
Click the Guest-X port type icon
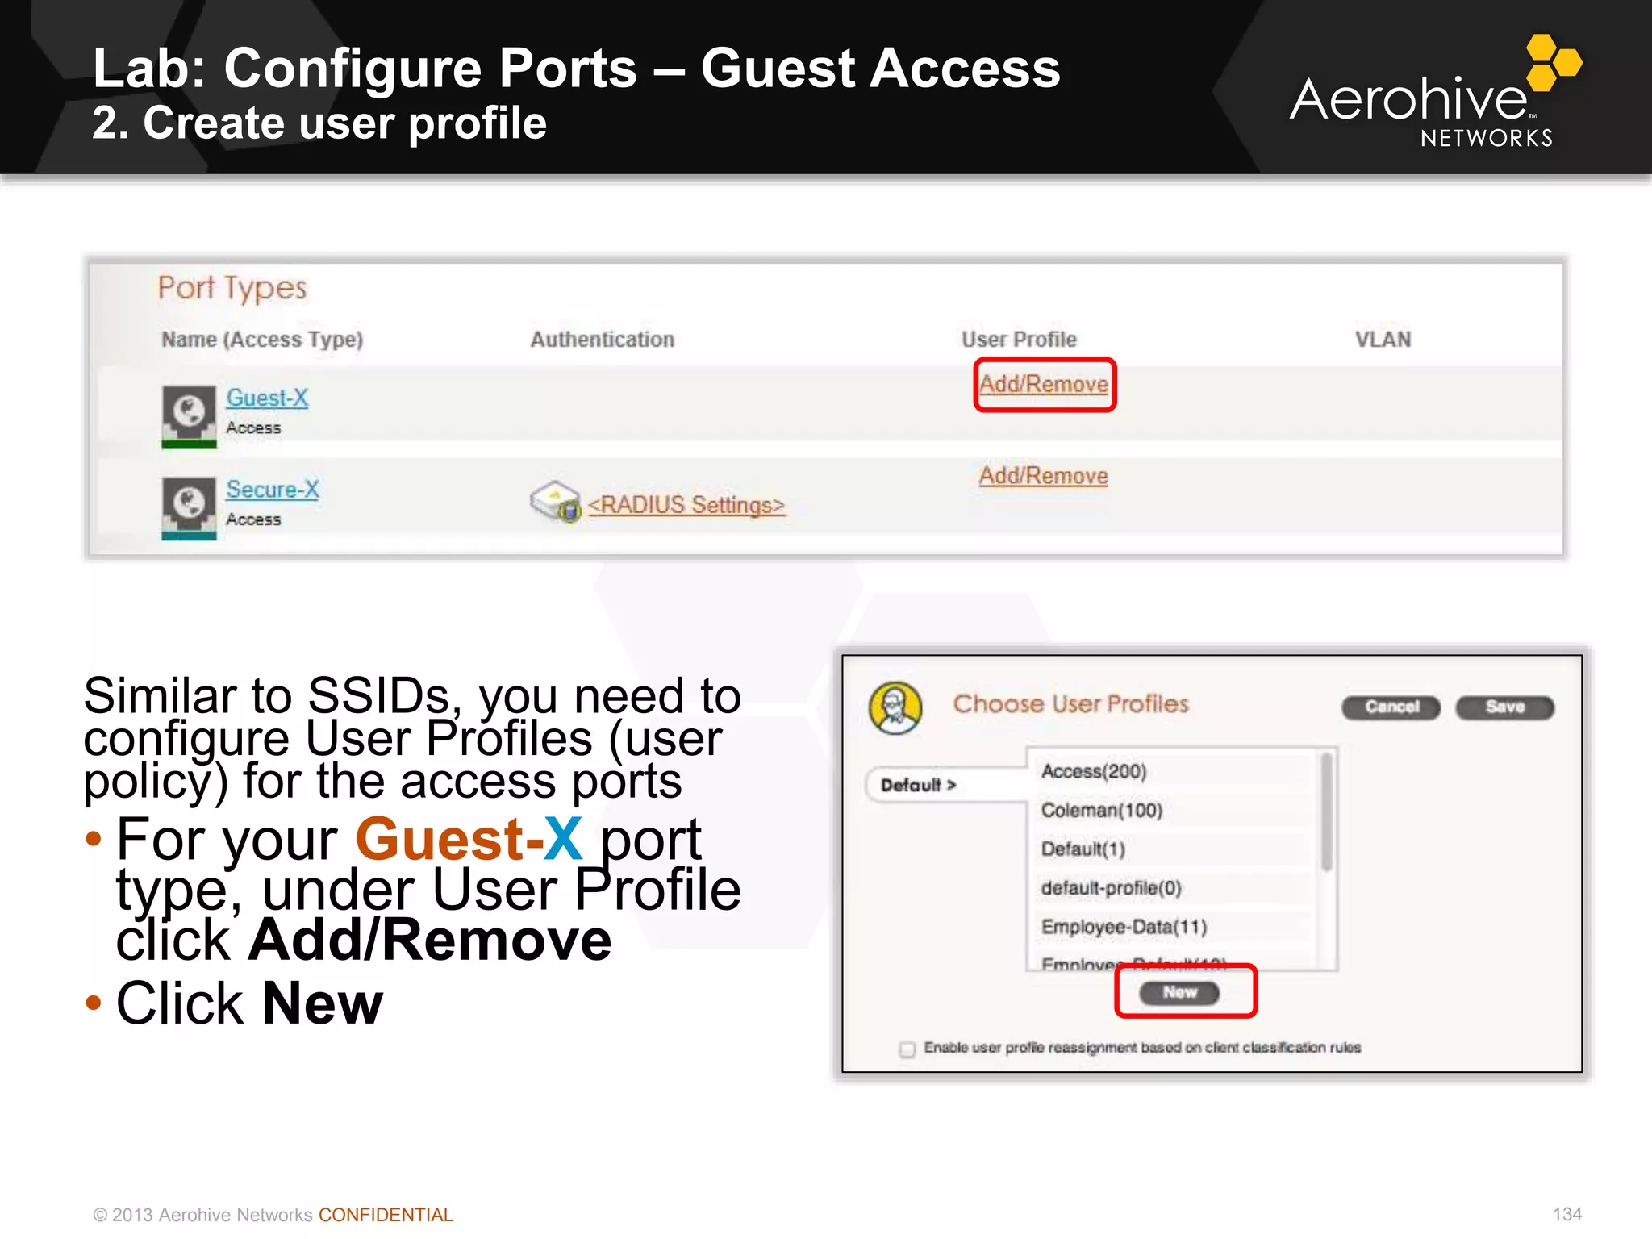tap(189, 416)
